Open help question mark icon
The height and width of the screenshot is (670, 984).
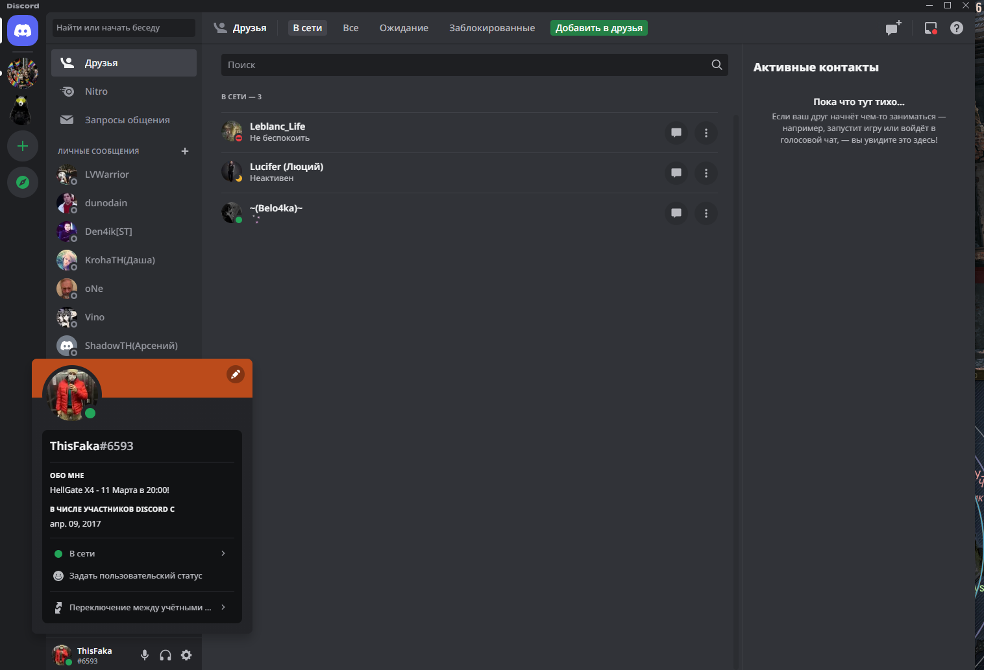tap(957, 28)
